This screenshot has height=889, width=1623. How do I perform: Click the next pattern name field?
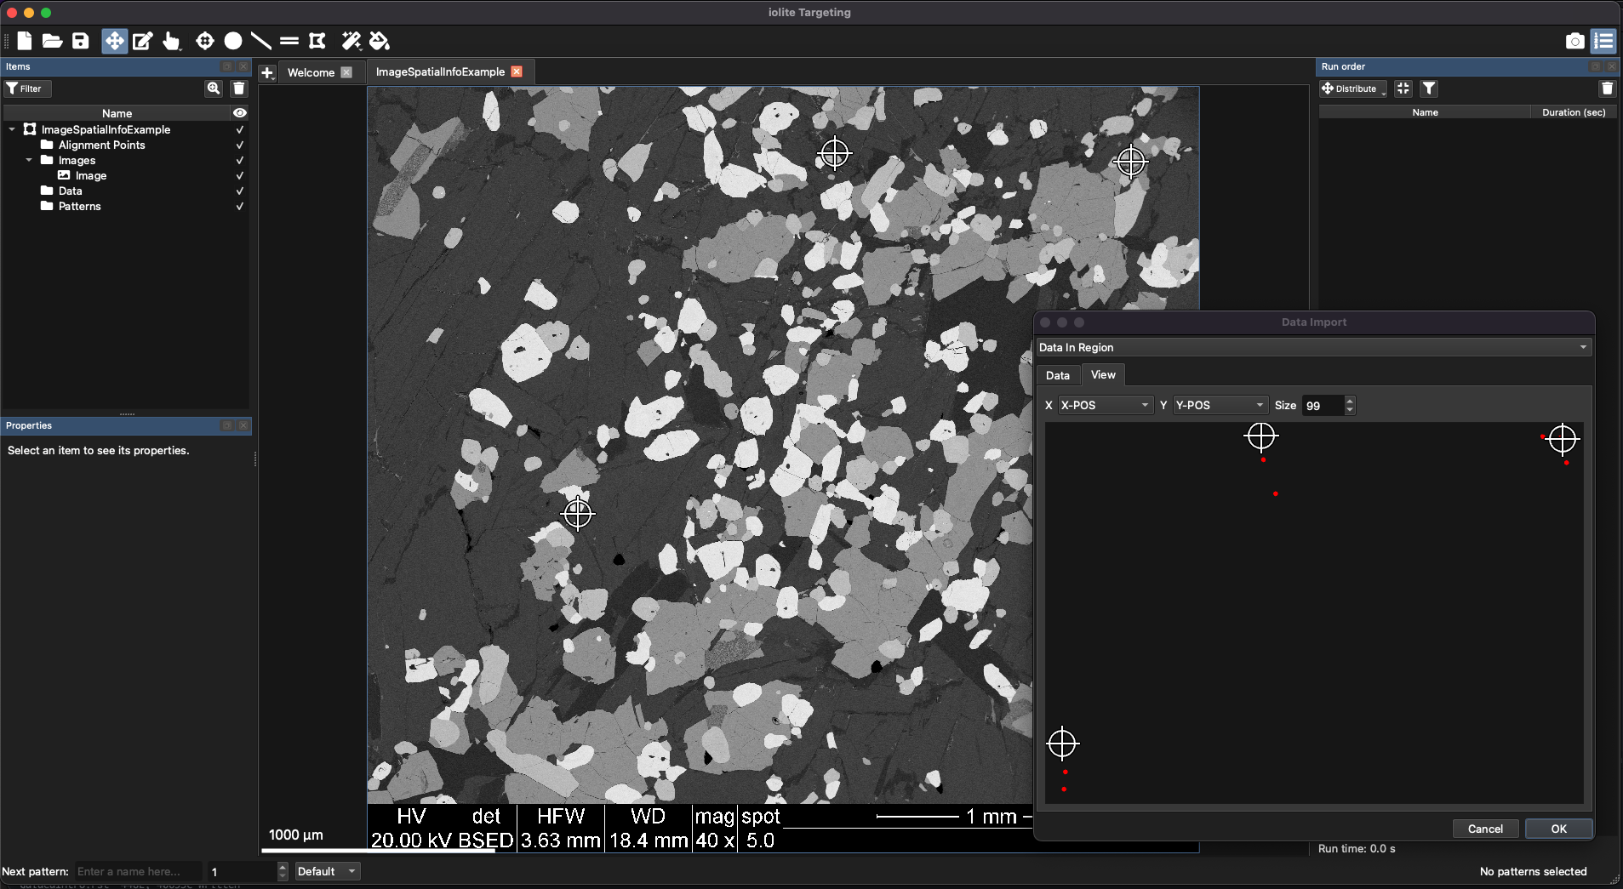138,871
